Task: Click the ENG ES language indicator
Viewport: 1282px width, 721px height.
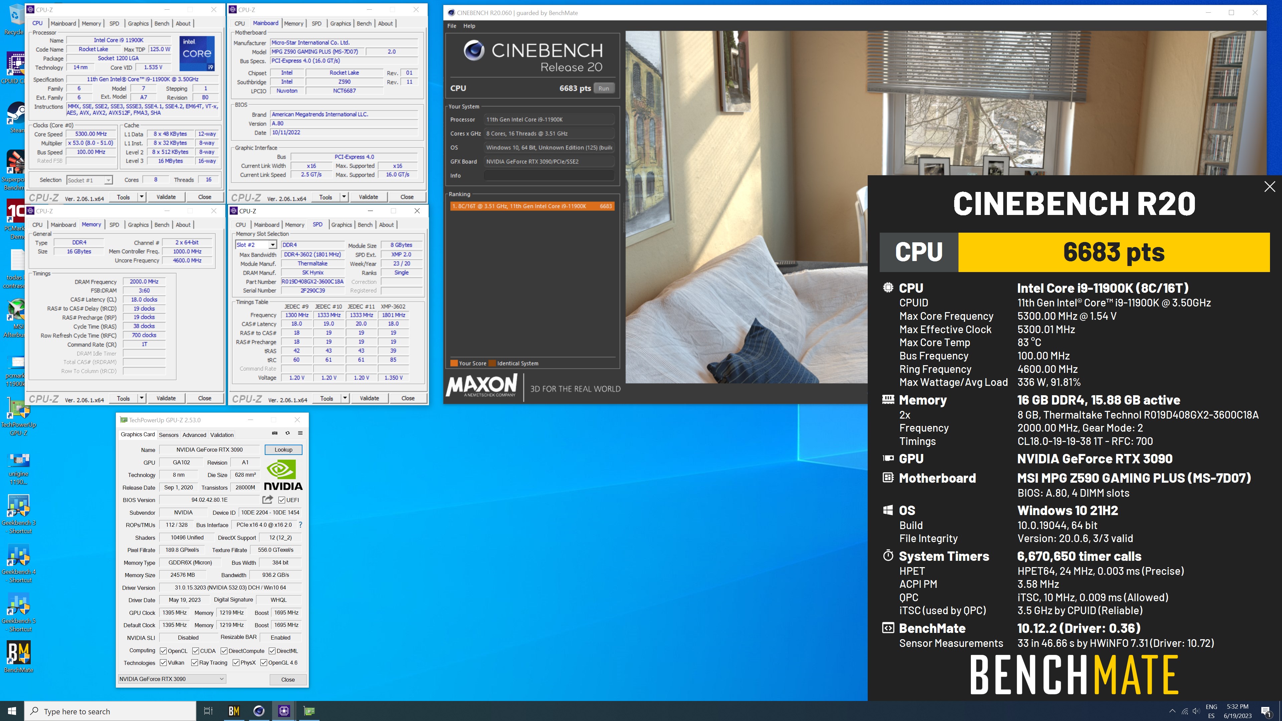Action: coord(1211,711)
